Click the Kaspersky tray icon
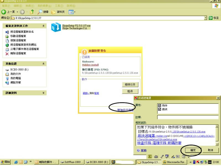221x166 pixels. (x=198, y=162)
